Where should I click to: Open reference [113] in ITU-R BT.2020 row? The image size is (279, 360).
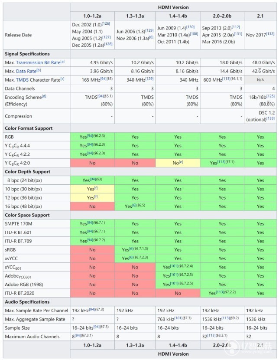pos(220,292)
